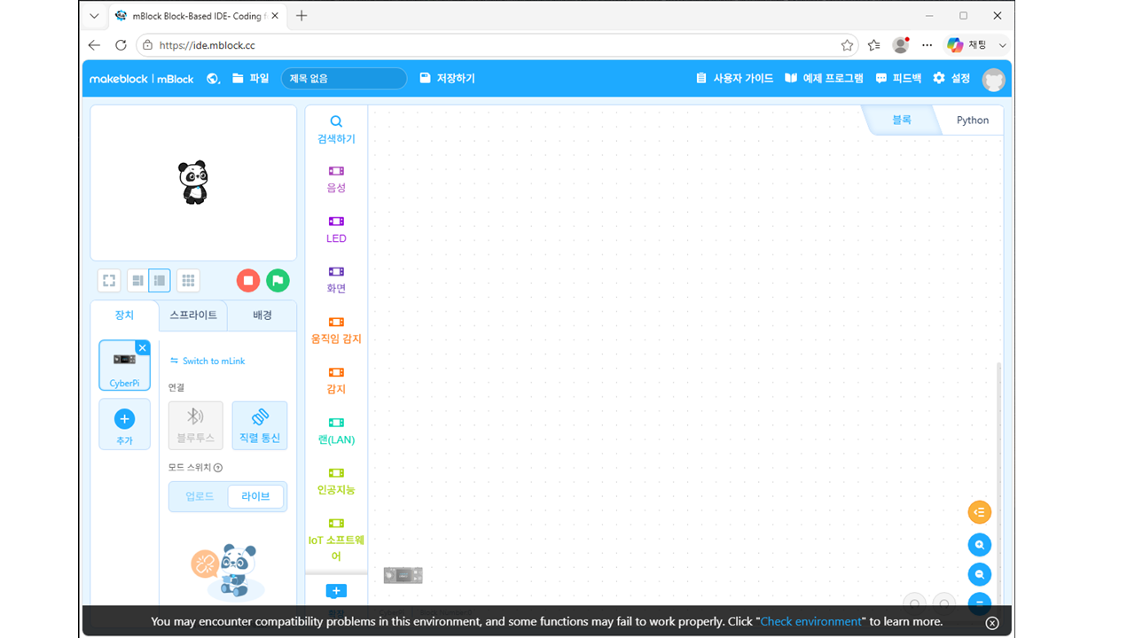Open 사용자 가이드
This screenshot has width=1135, height=638.
tap(735, 79)
